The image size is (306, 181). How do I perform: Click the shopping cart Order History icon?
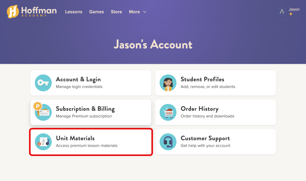(x=168, y=112)
